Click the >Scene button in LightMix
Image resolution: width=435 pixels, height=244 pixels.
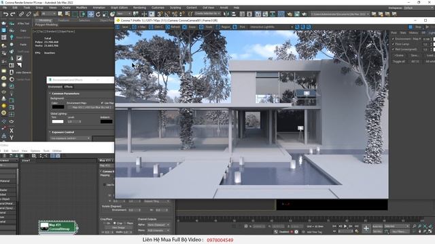point(399,56)
